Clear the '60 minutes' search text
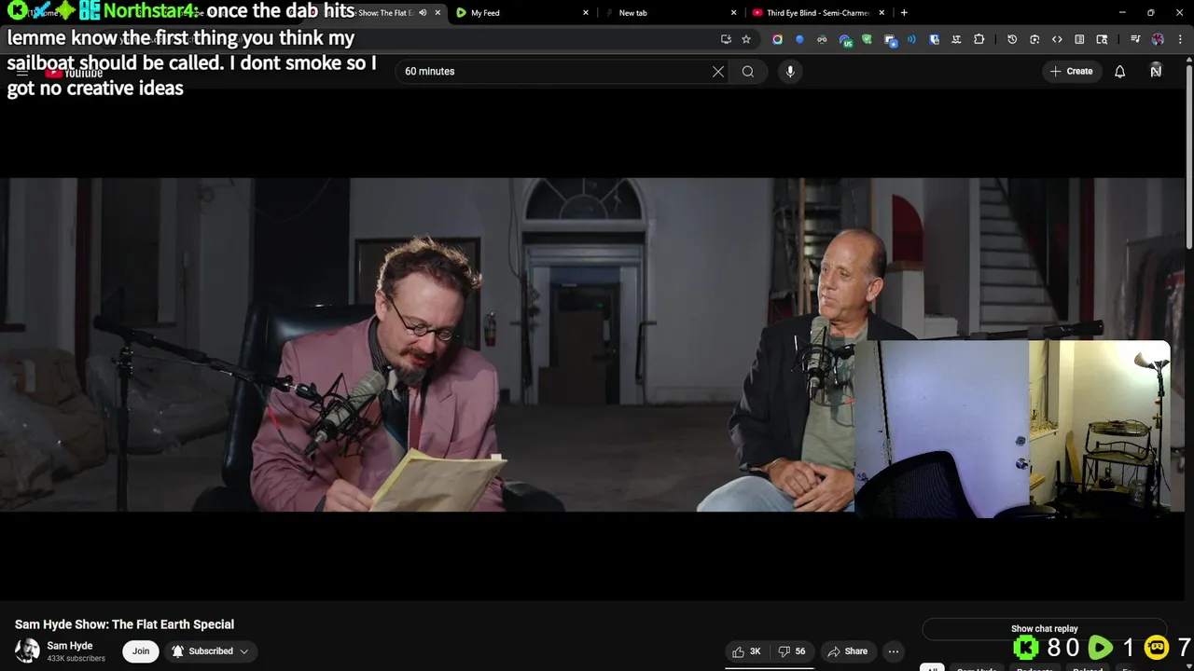1194x671 pixels. (718, 72)
